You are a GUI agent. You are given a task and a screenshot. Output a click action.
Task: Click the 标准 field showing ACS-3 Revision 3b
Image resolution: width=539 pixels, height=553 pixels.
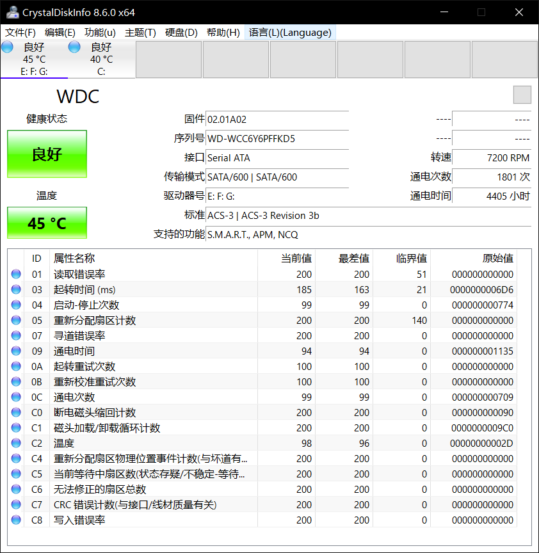click(369, 215)
